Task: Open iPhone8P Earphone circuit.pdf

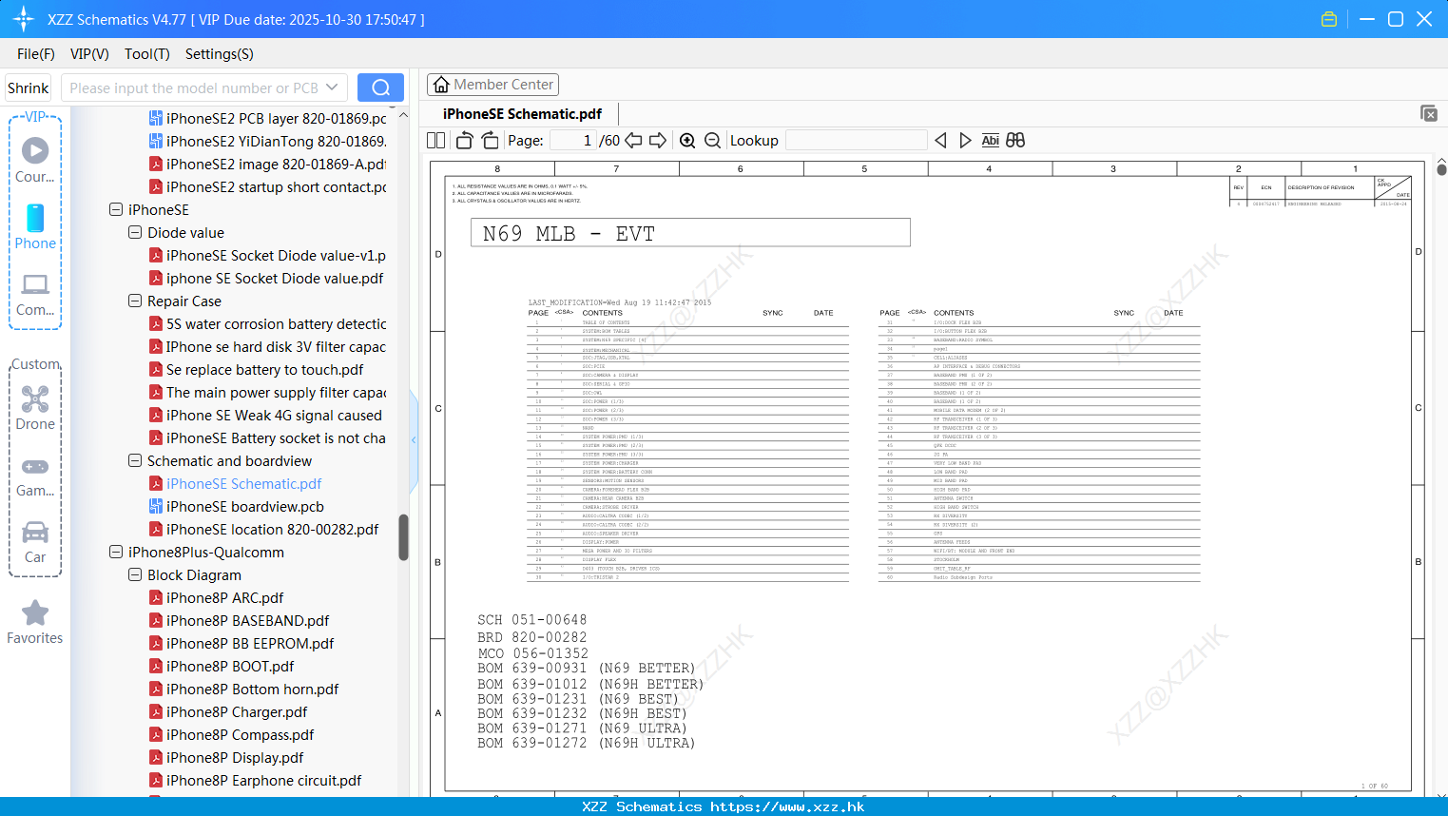Action: tap(263, 780)
